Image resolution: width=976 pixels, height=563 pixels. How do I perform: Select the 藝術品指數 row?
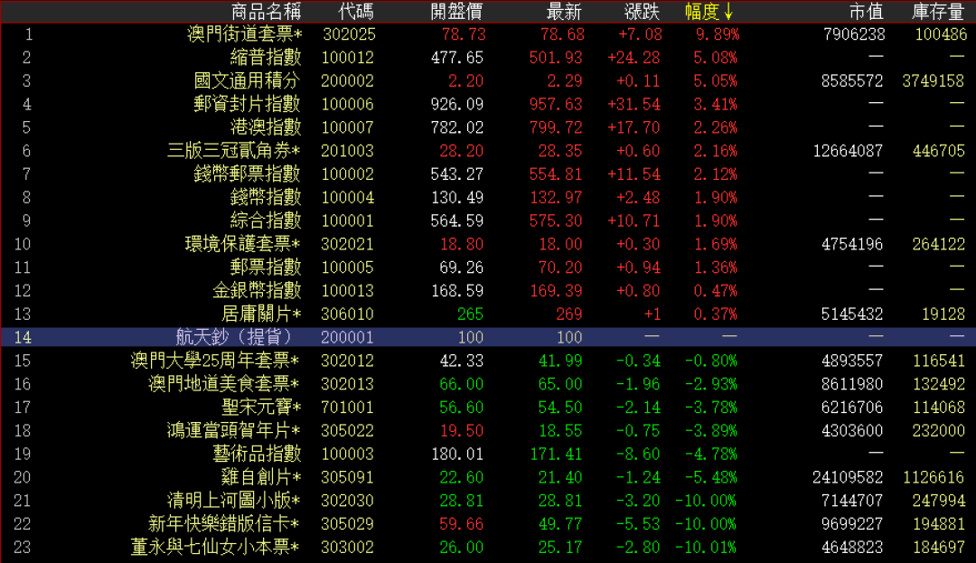pyautogui.click(x=488, y=455)
